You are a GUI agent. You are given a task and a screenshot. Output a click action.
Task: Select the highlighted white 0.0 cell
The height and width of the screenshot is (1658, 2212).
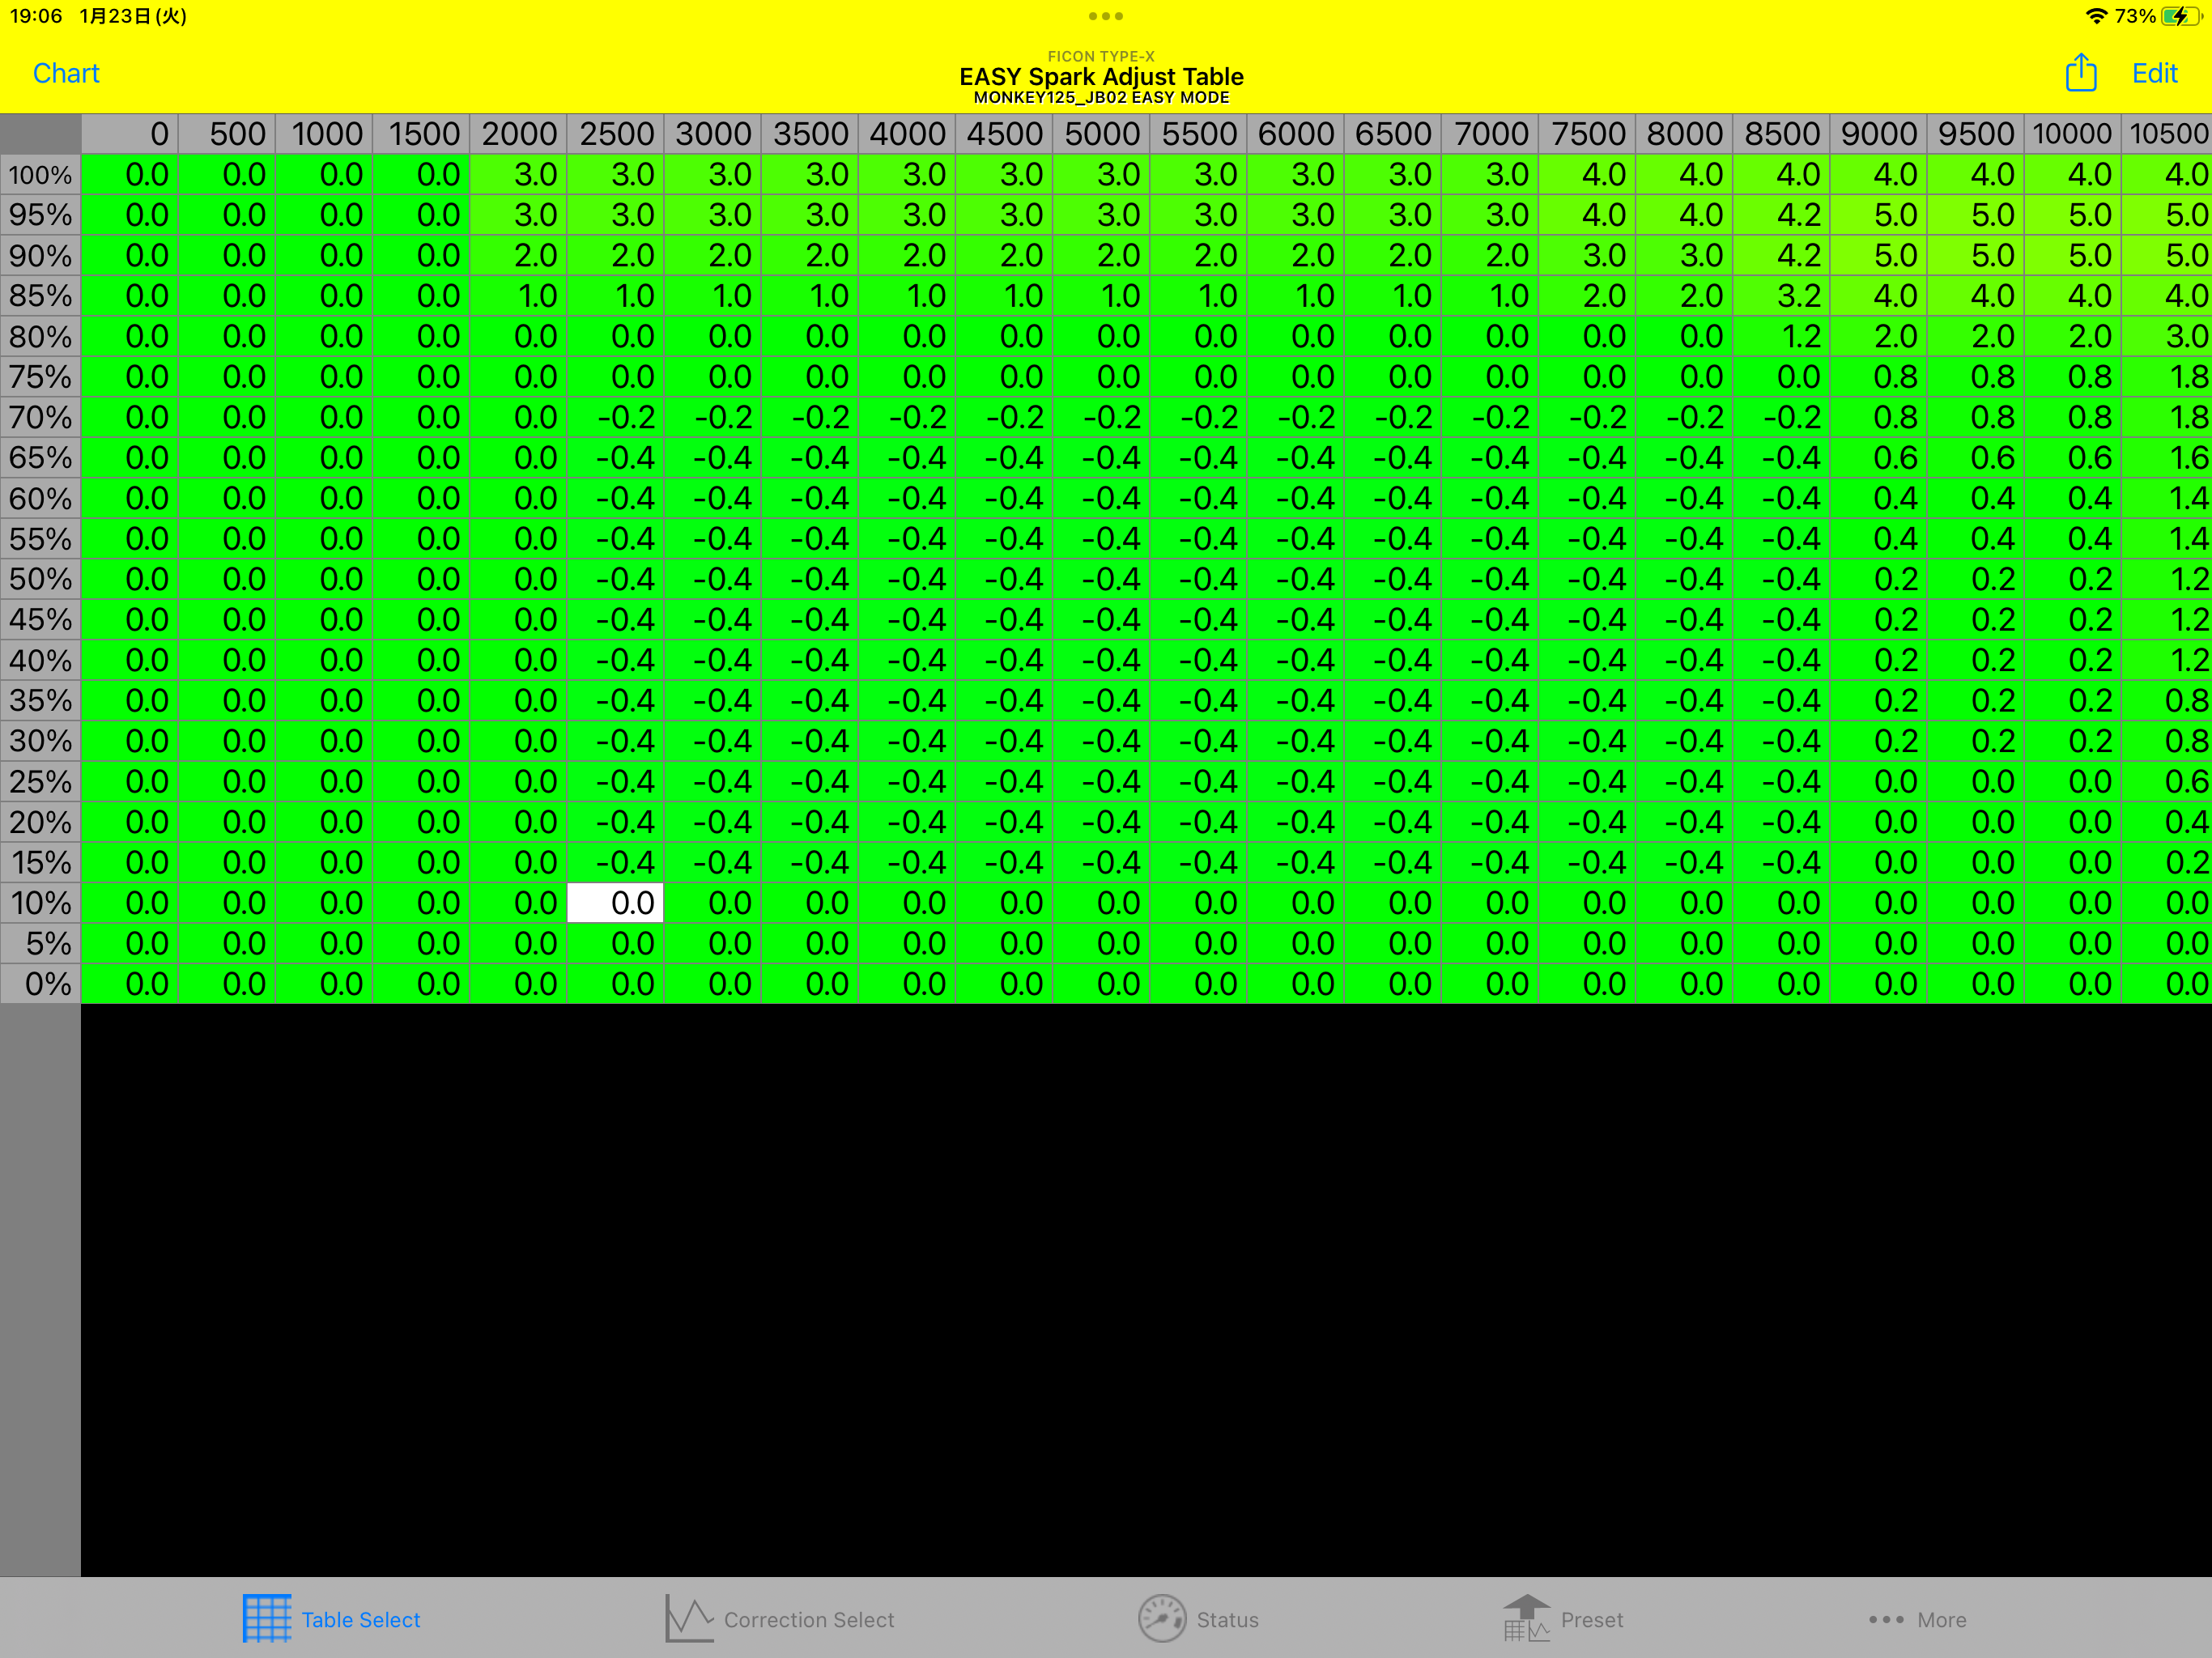coord(616,903)
